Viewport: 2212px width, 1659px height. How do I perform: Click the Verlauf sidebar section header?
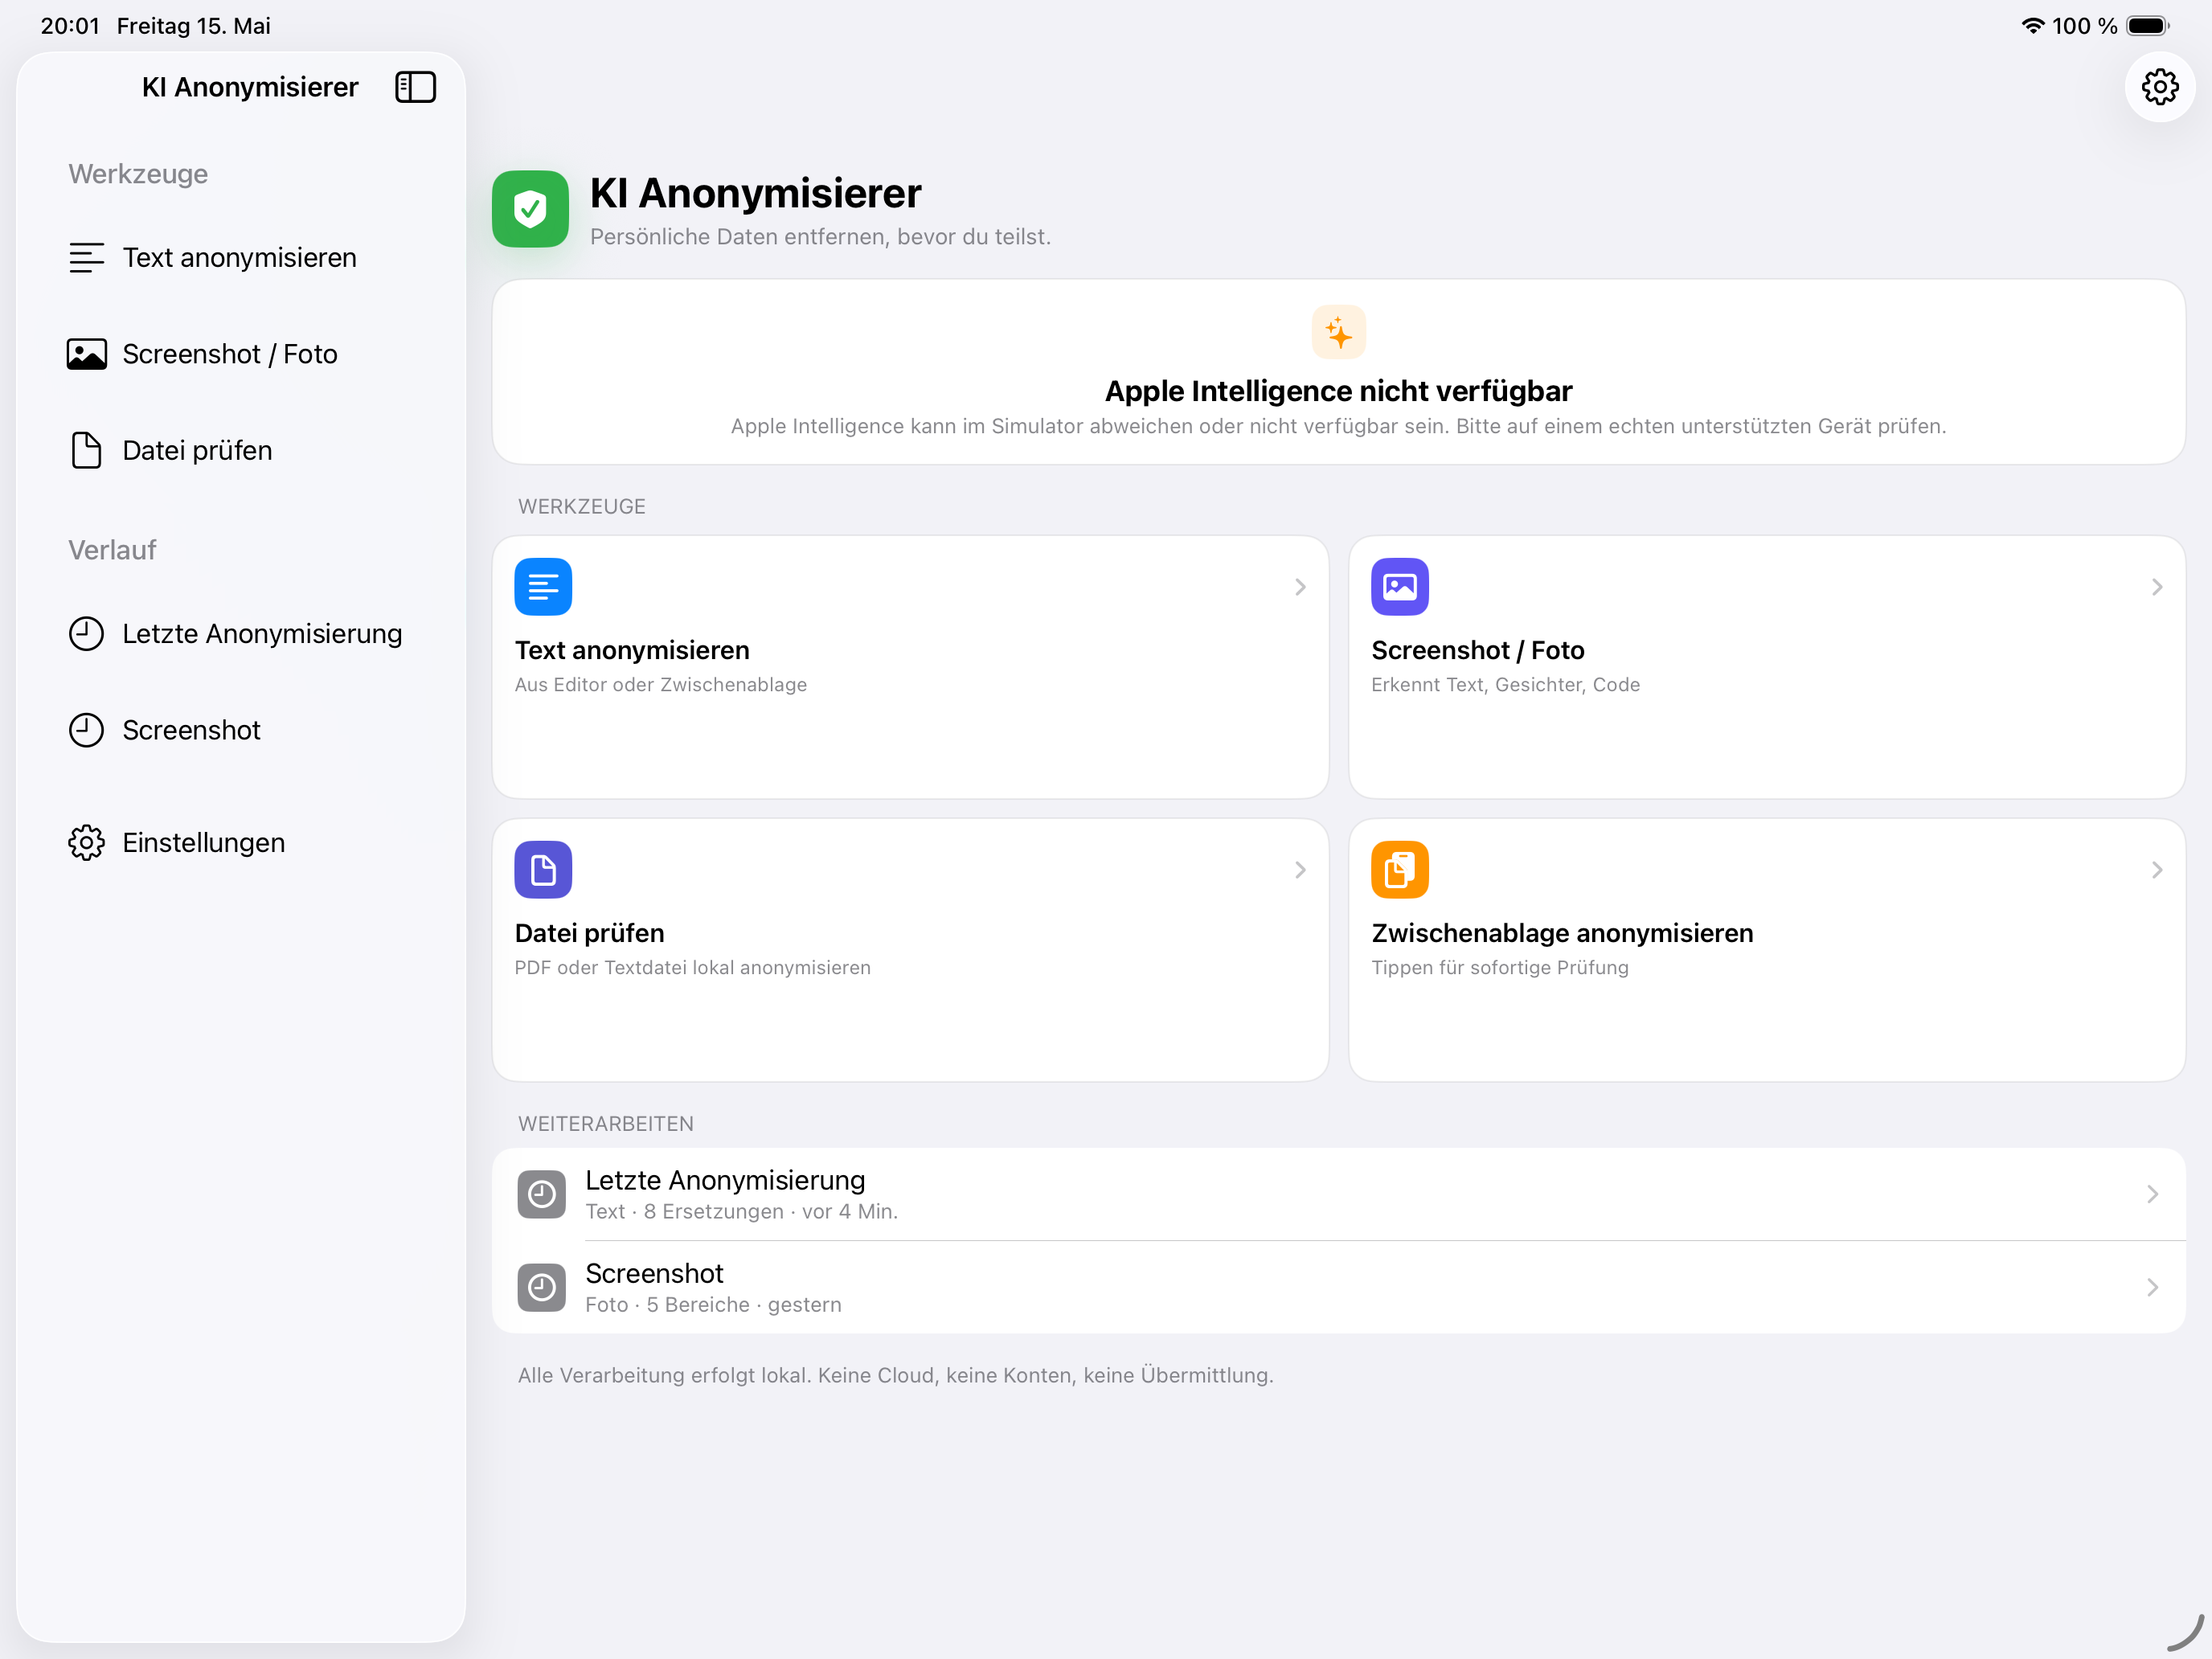(x=112, y=550)
